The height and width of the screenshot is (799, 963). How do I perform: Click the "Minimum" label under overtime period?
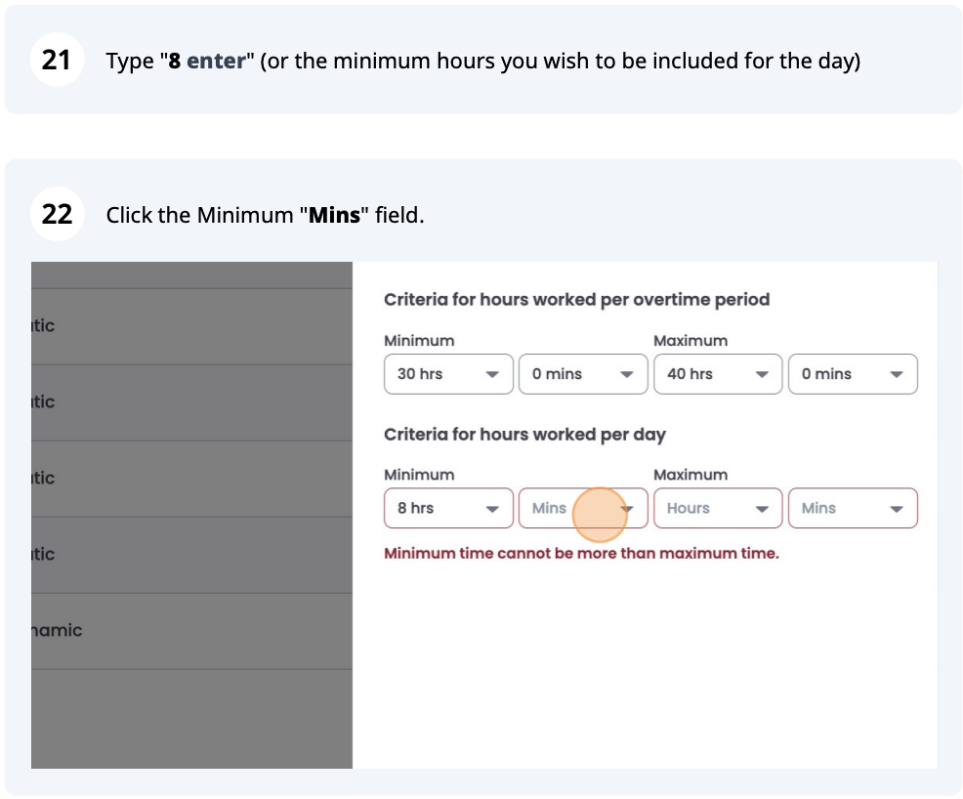[x=419, y=341]
